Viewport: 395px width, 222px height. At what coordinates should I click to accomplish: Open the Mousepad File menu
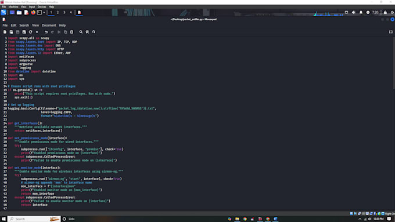5,26
